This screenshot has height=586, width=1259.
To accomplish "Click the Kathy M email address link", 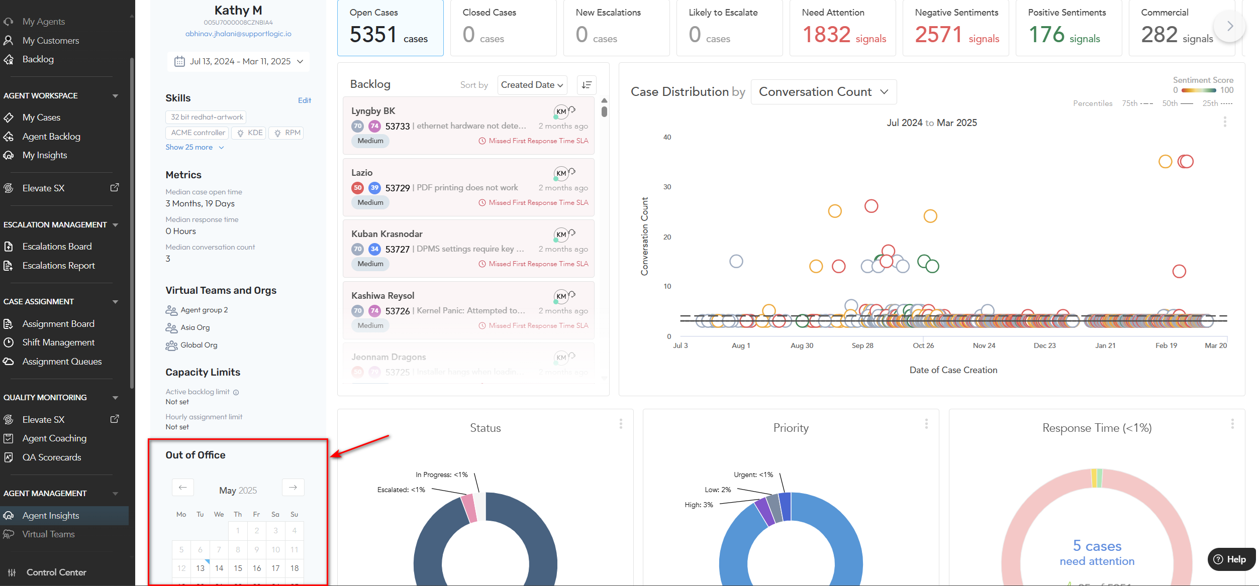I will [x=238, y=34].
